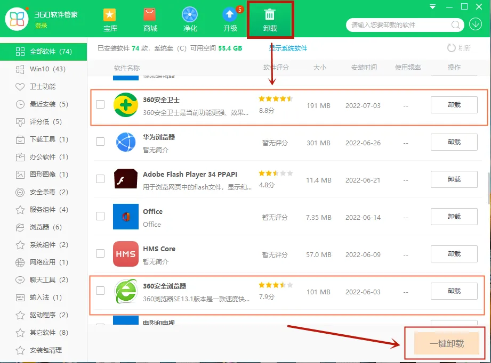Open the 宝库 software library tab
The width and height of the screenshot is (491, 363).
[110, 20]
